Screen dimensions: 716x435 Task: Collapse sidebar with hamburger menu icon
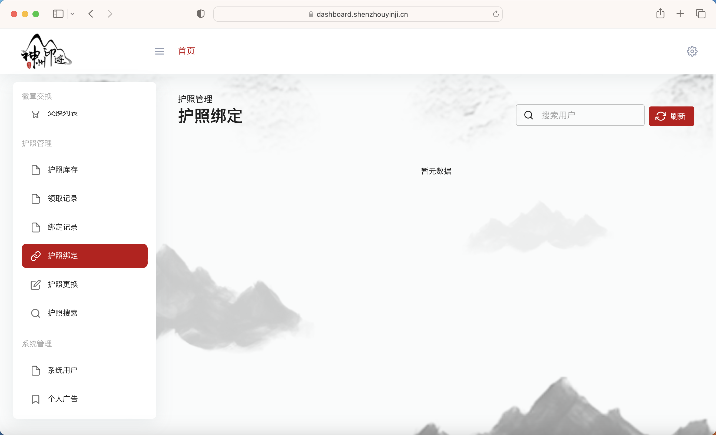[x=159, y=51]
